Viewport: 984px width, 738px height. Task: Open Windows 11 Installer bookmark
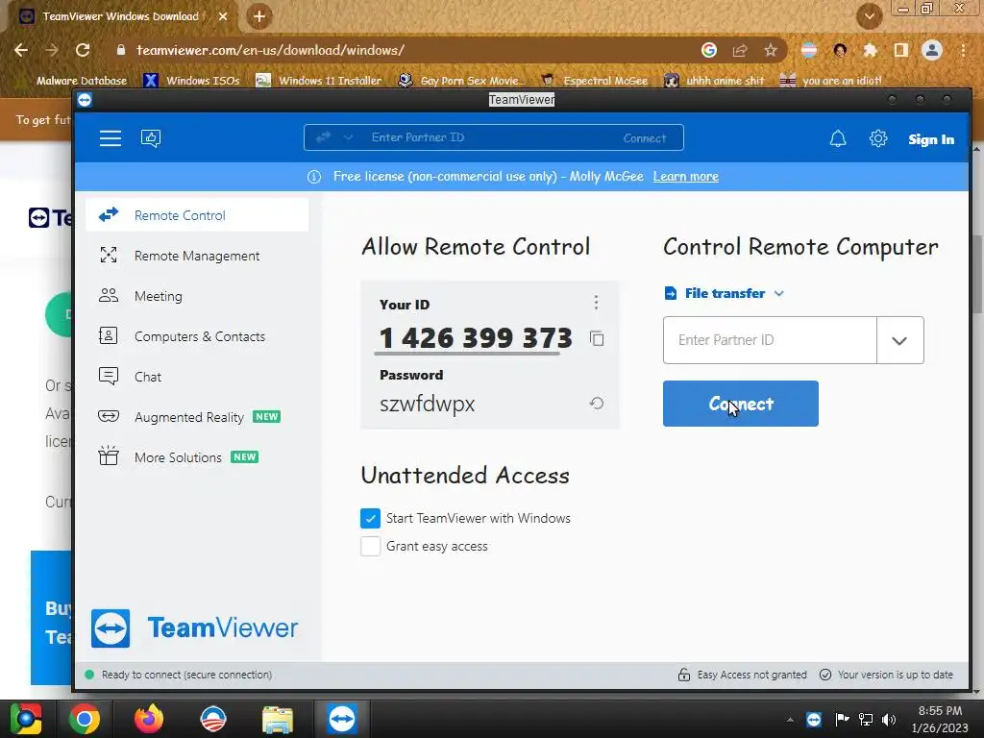319,81
